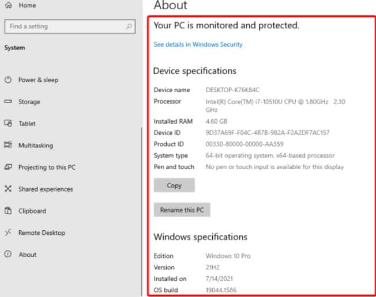Click the Shared experiences icon

click(x=8, y=189)
